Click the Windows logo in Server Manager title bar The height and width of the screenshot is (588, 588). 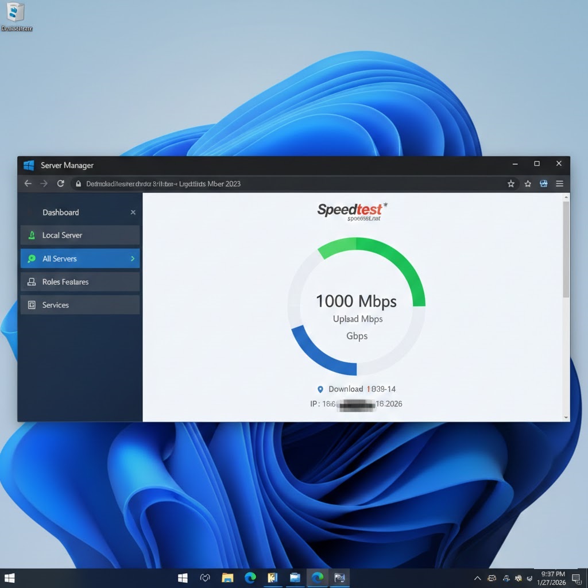pos(29,165)
